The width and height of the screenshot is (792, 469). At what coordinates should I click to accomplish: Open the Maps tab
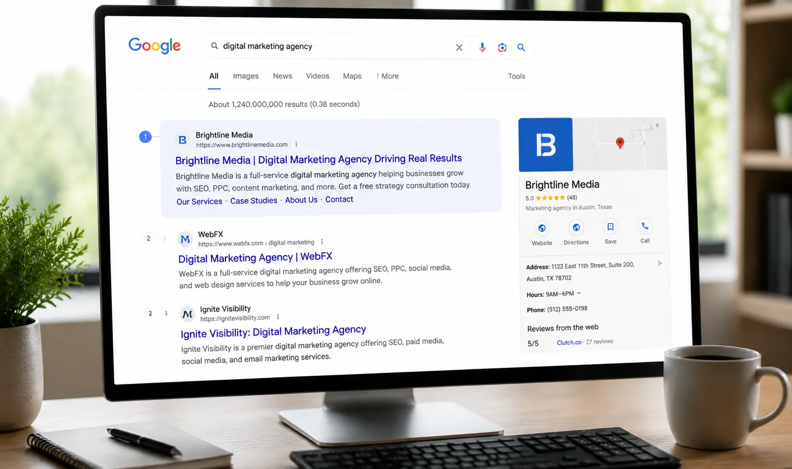click(352, 76)
